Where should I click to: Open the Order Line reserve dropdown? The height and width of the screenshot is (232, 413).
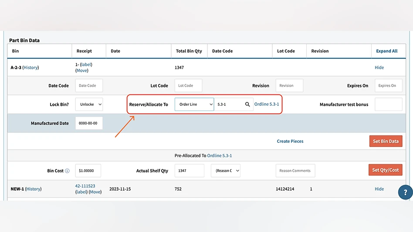(194, 104)
